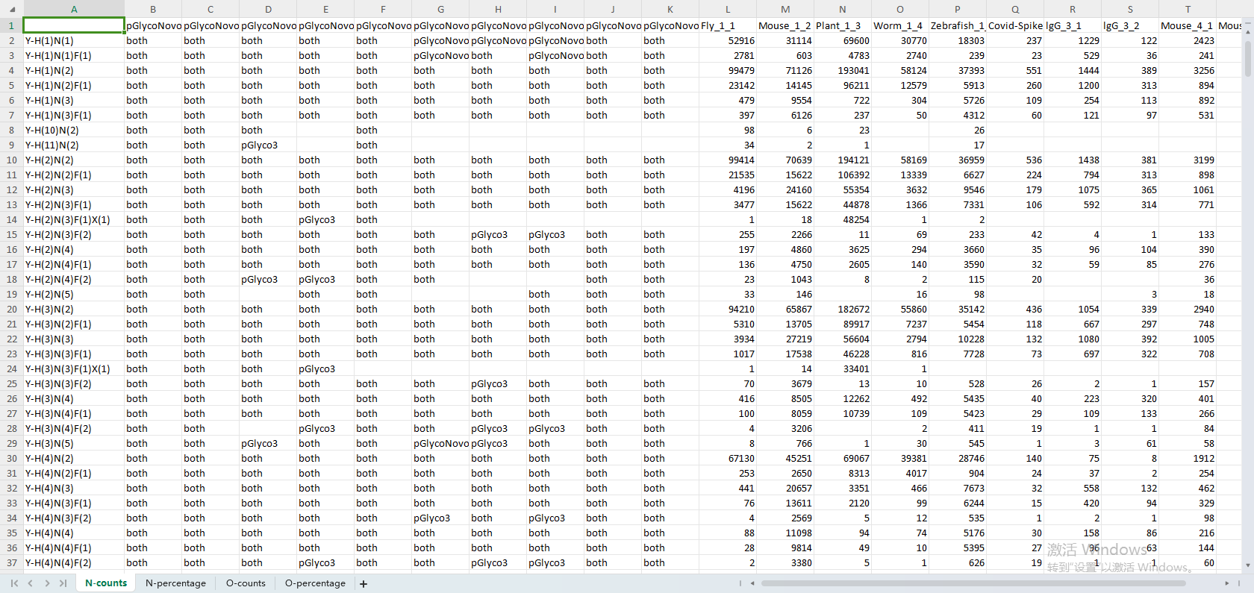The width and height of the screenshot is (1254, 593).
Task: Jump to the first sheet tab
Action: pyautogui.click(x=14, y=583)
